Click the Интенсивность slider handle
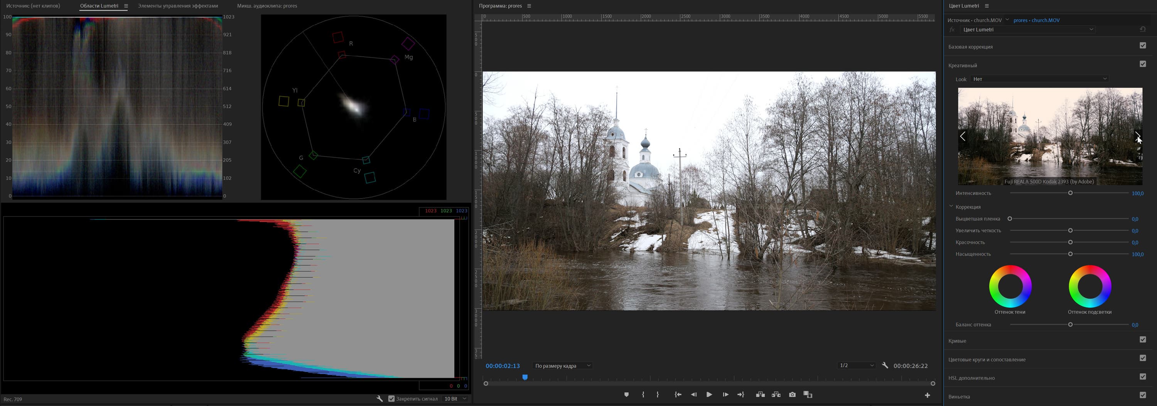Viewport: 1157px width, 406px height. click(x=1070, y=193)
